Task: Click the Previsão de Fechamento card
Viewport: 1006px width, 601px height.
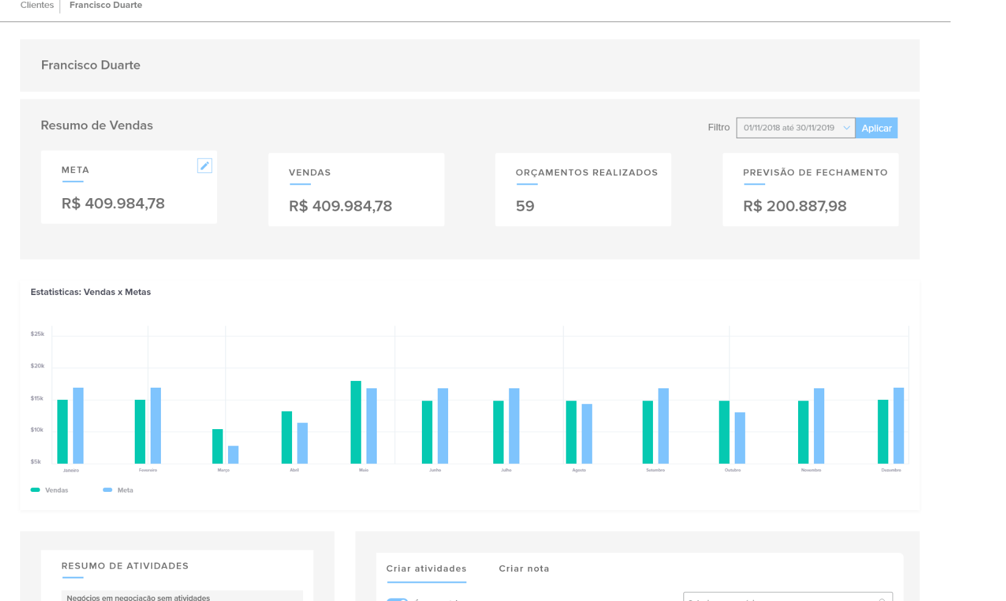Action: 810,190
